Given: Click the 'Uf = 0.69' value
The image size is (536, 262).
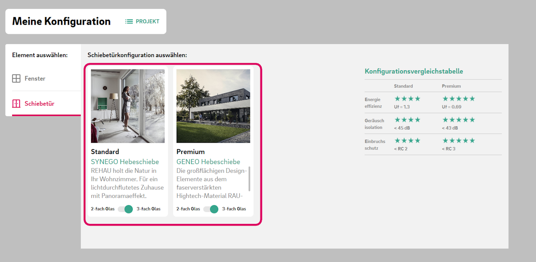Looking at the screenshot, I should coord(452,107).
